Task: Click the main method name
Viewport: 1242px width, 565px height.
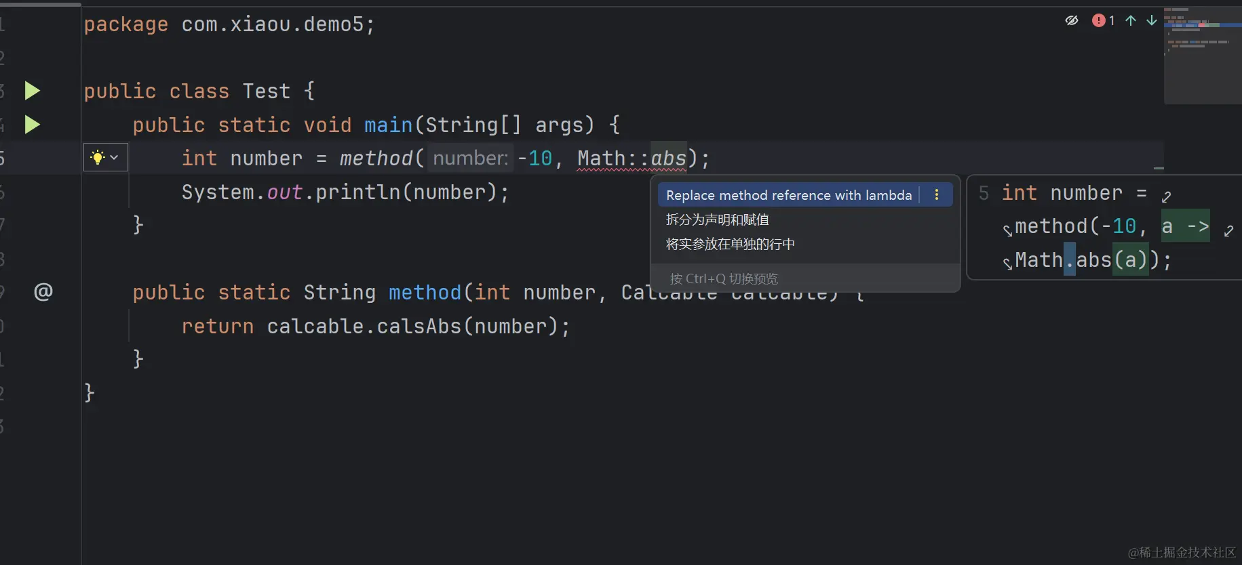Action: (389, 125)
